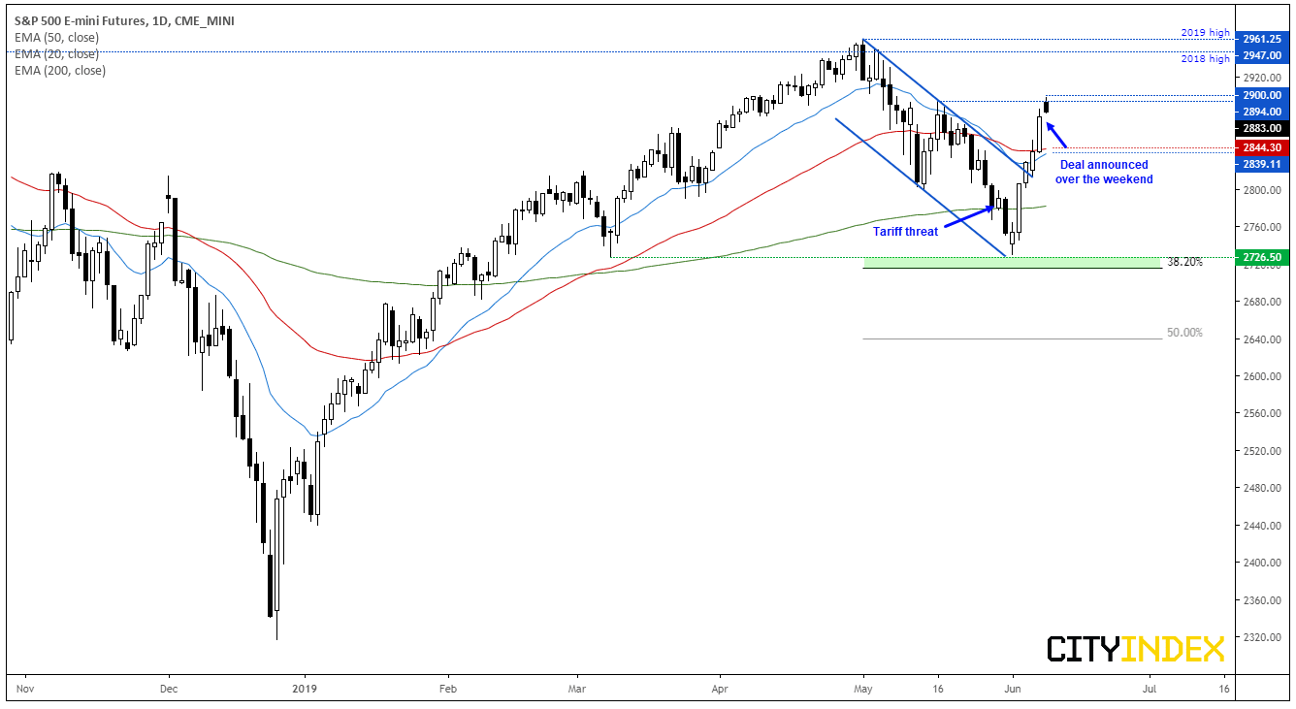Screen dimensions: 1296x709
Task: Click the Jul label on time axis
Action: click(1150, 688)
